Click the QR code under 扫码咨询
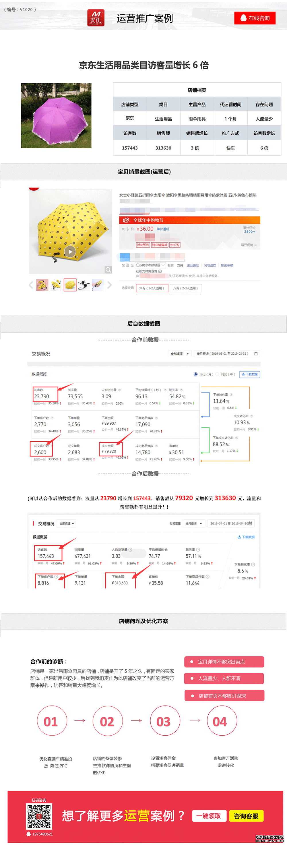 39,816
